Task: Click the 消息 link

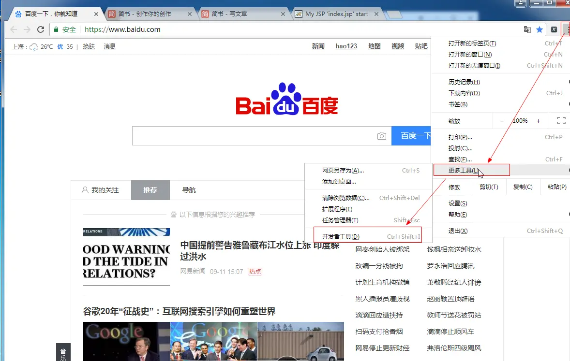Action: click(109, 46)
